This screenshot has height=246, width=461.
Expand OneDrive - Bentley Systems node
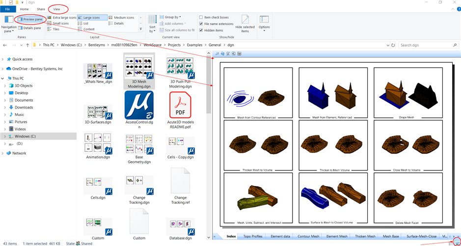2,69
